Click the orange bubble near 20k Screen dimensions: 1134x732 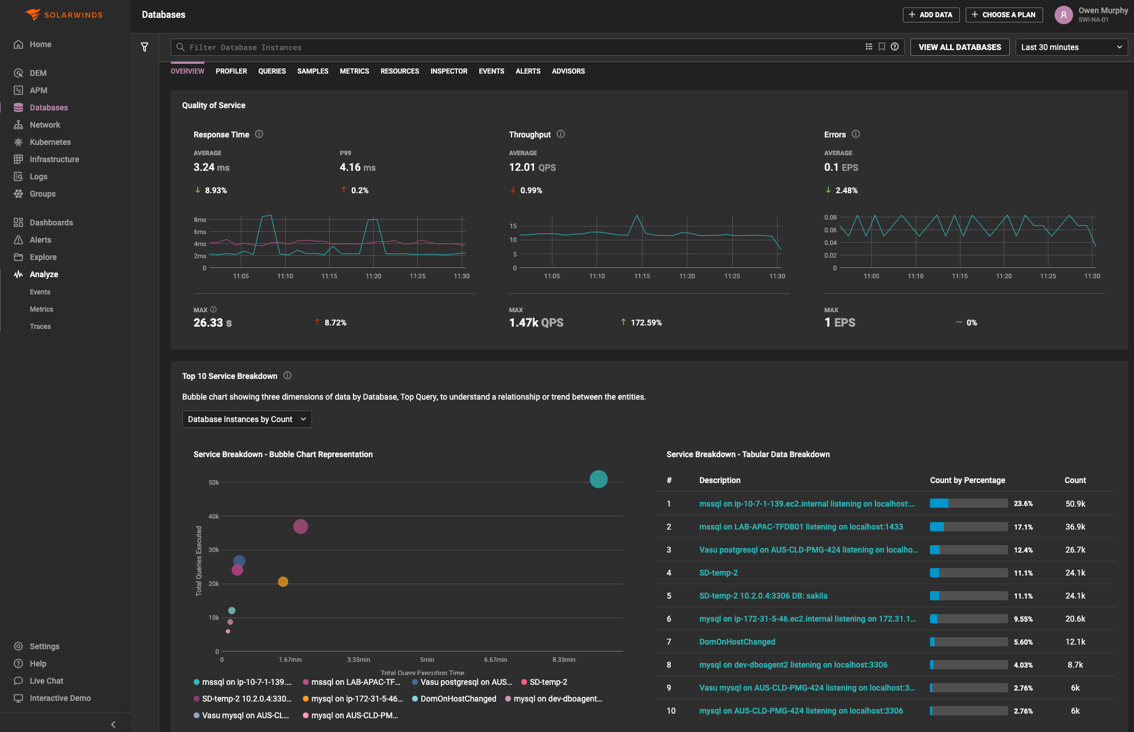283,582
